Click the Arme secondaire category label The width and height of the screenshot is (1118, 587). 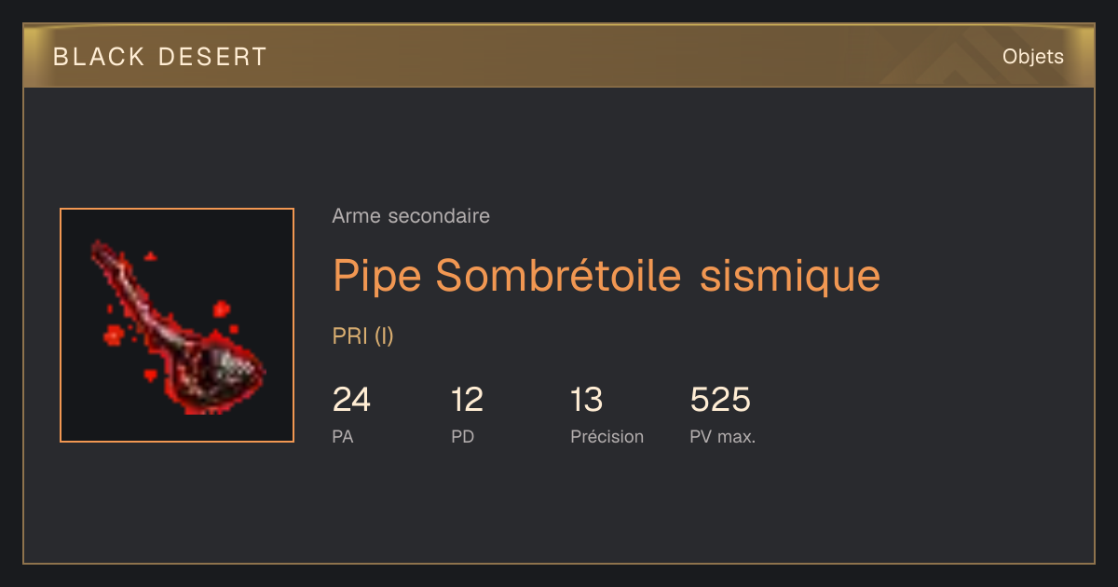[x=411, y=216]
